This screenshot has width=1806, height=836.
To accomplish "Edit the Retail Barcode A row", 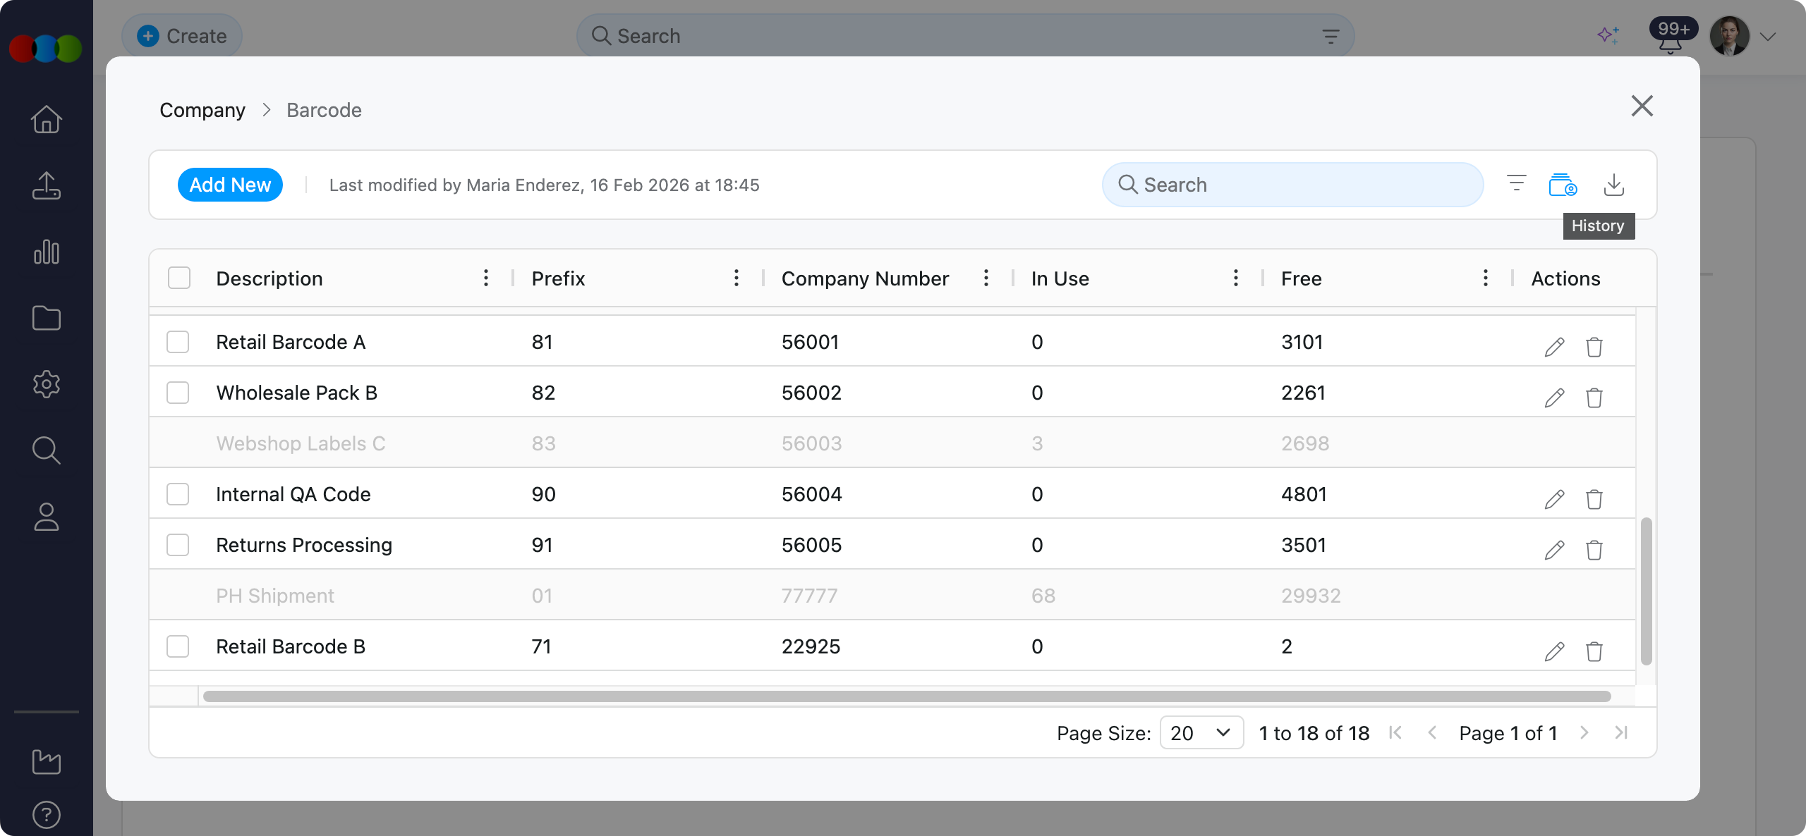I will pos(1554,347).
